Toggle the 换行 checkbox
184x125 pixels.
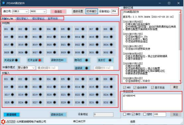click(x=133, y=114)
